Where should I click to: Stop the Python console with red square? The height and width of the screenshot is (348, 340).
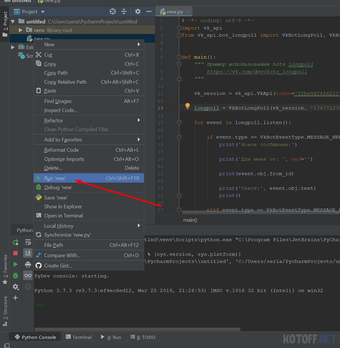pyautogui.click(x=15, y=253)
